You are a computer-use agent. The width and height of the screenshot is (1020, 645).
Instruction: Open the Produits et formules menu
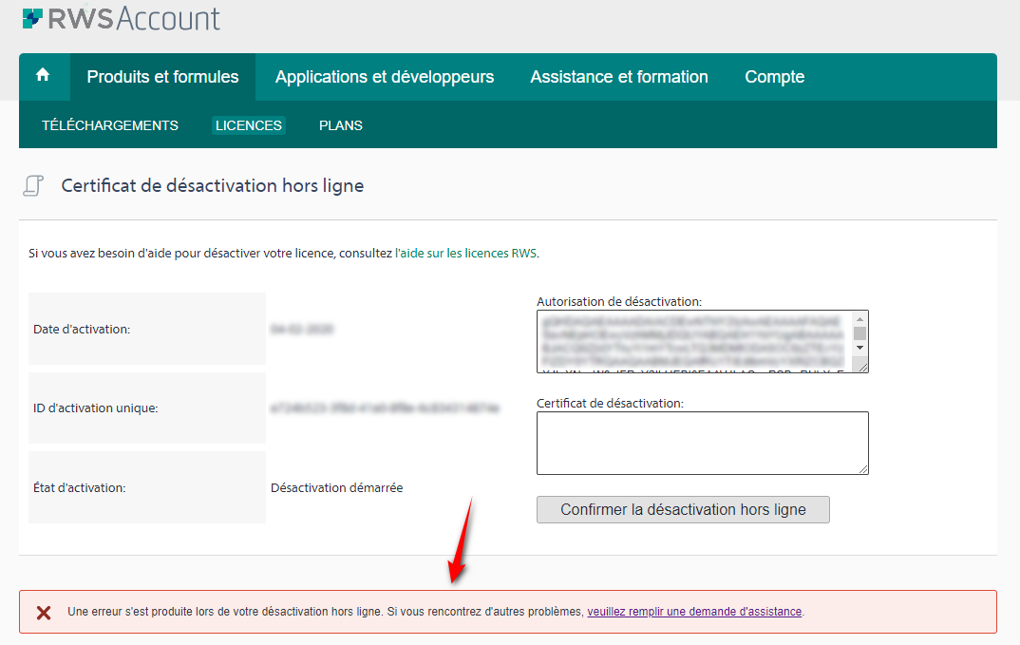[161, 76]
